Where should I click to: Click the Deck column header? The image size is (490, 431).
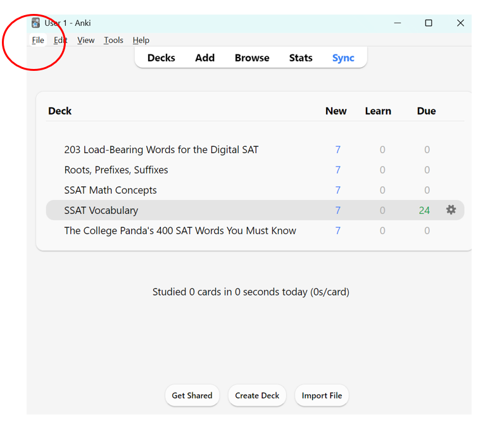pos(60,111)
